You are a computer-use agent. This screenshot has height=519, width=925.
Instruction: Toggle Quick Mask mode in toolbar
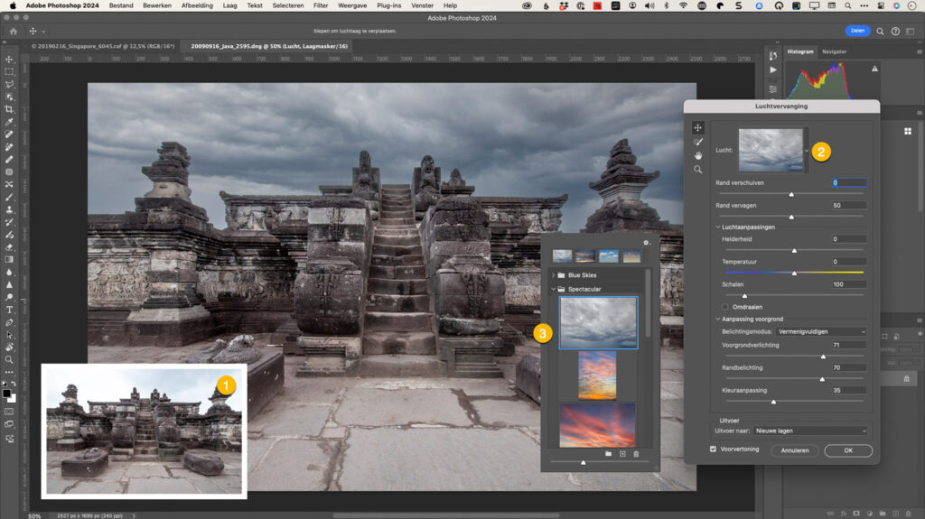coord(9,411)
